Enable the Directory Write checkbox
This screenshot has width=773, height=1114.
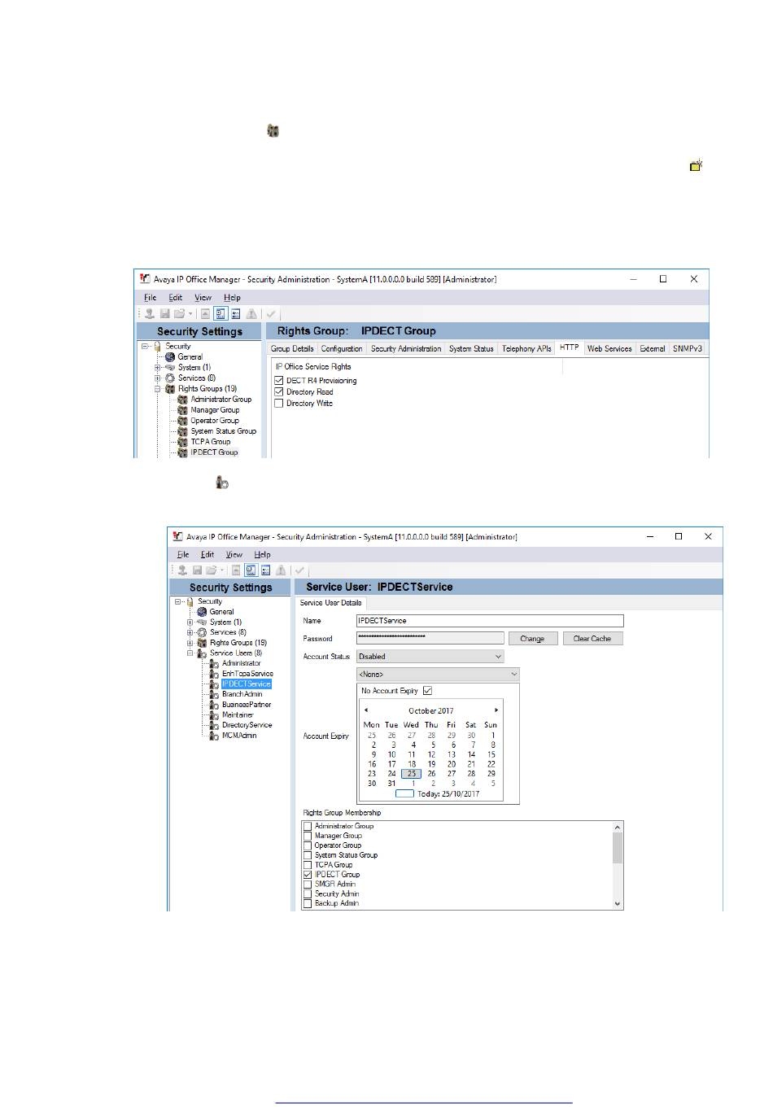279,404
